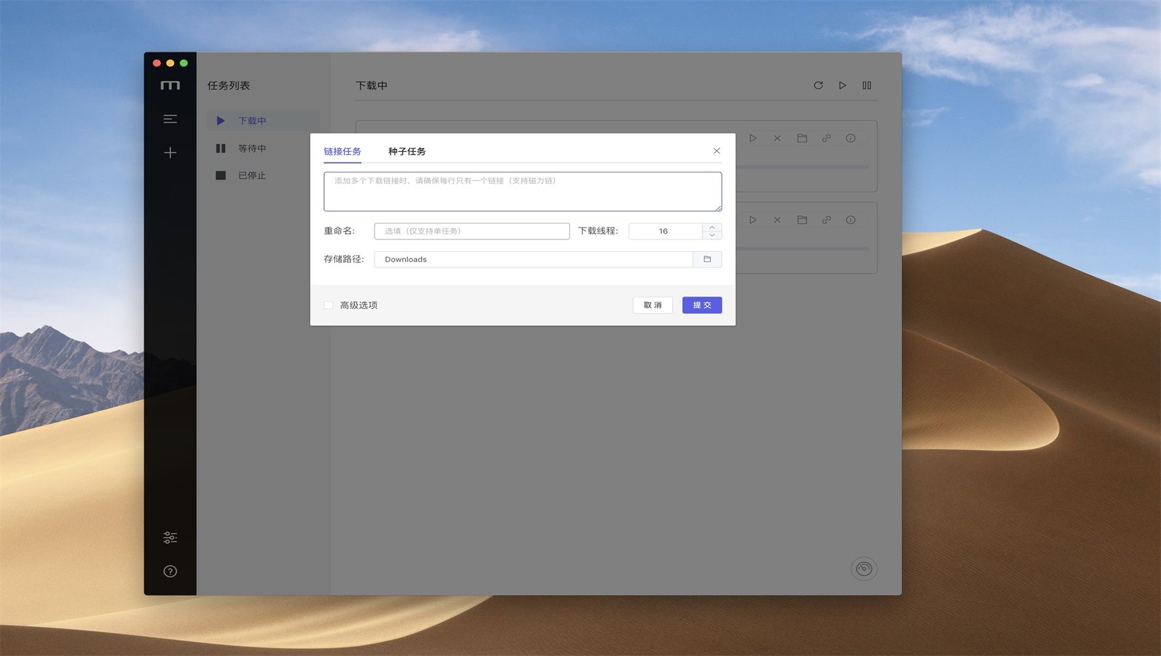Screen dimensions: 1161x656
Task: Click the first task's progress bar
Action: coord(802,167)
